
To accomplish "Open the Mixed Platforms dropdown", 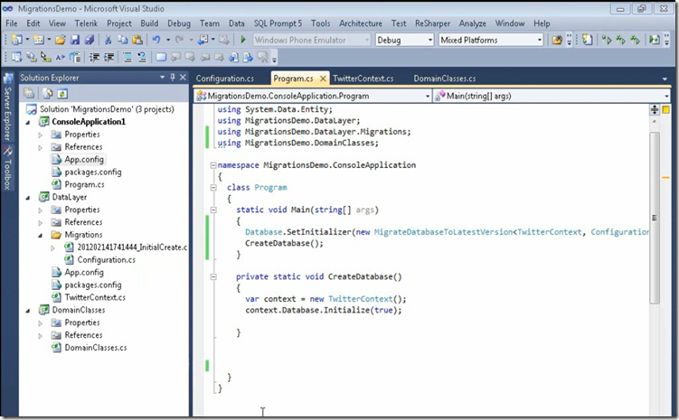I will [x=539, y=40].
